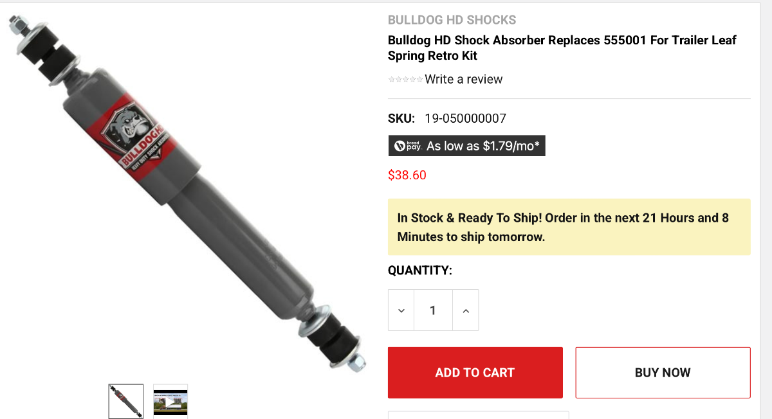Click the empty star rating icons

pos(405,79)
